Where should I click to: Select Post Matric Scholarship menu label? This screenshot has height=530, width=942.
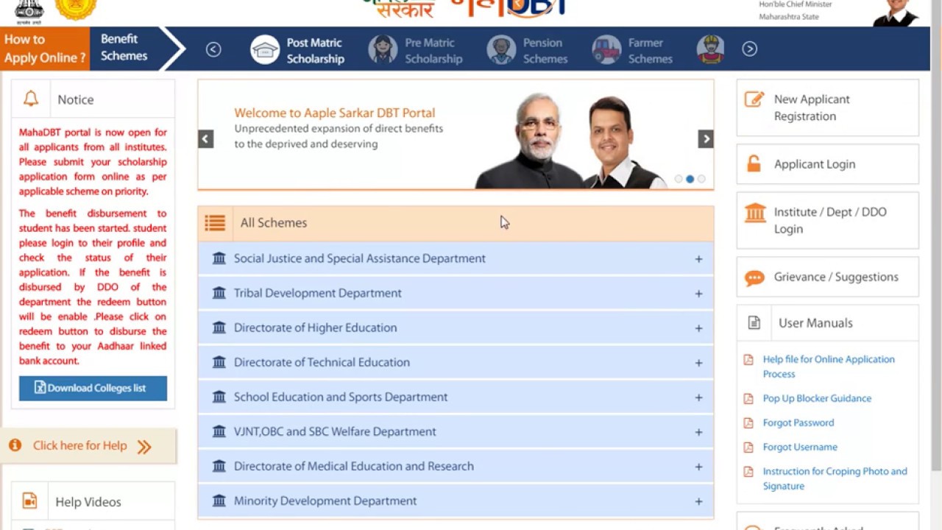[316, 51]
